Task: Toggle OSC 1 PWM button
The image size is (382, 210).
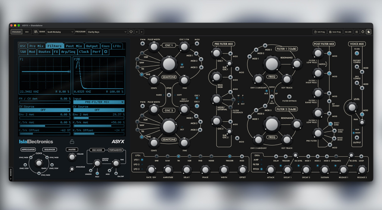Action: pyautogui.click(x=143, y=43)
